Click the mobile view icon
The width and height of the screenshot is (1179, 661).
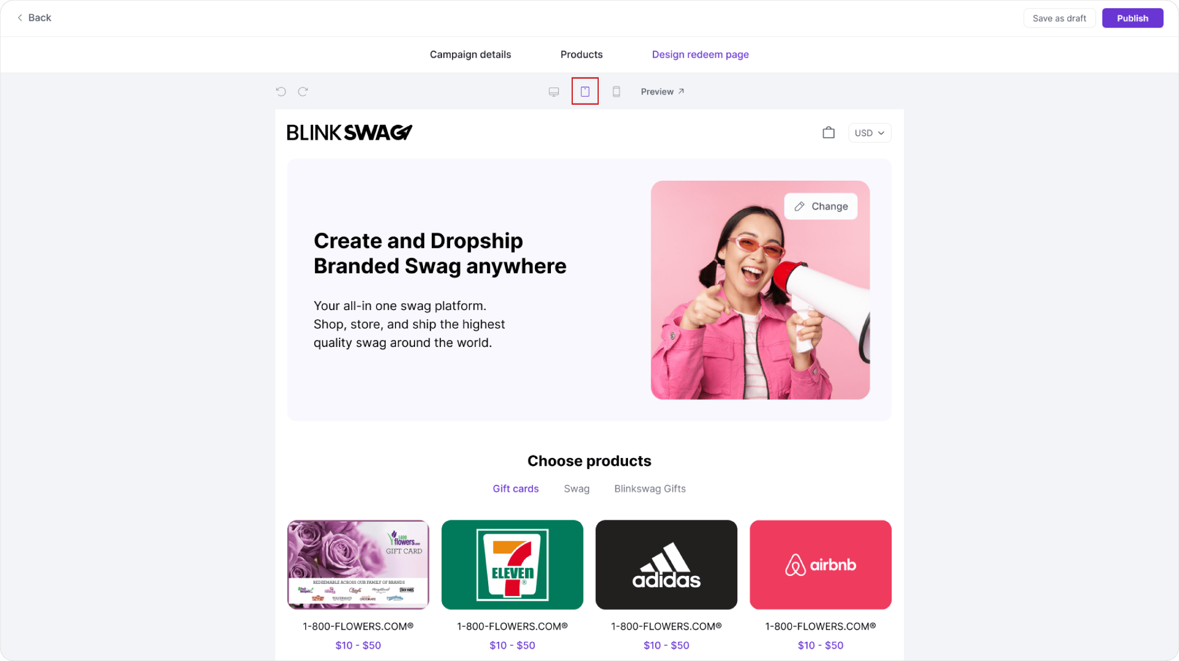pos(616,91)
